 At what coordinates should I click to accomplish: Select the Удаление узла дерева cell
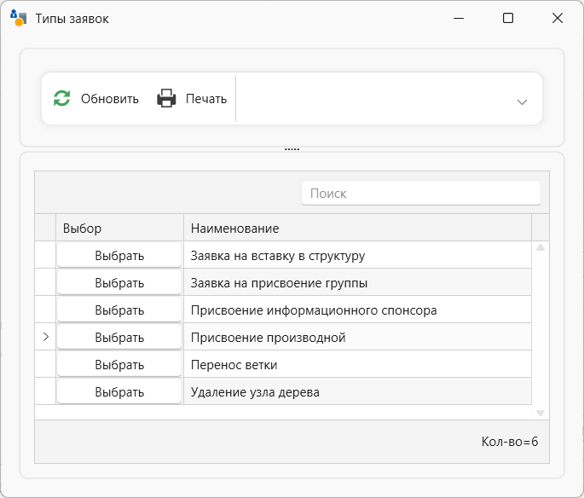pos(357,391)
